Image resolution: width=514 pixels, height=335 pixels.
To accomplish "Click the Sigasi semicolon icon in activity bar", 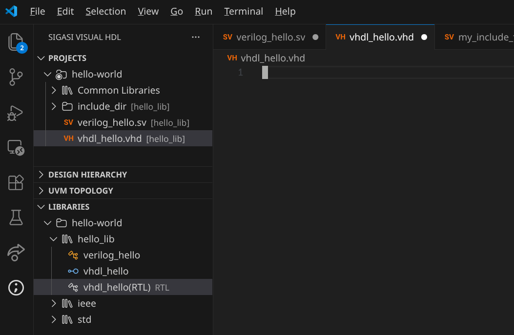I will pyautogui.click(x=16, y=288).
